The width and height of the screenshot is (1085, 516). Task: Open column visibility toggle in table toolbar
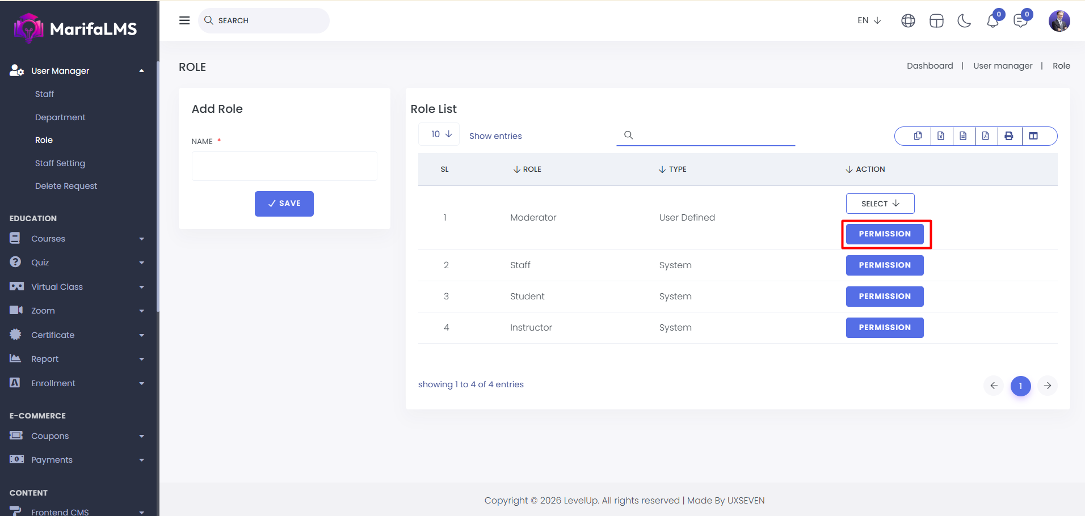click(1033, 136)
